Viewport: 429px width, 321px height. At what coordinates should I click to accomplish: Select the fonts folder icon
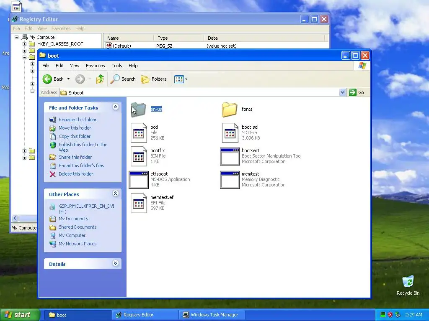[x=230, y=110]
